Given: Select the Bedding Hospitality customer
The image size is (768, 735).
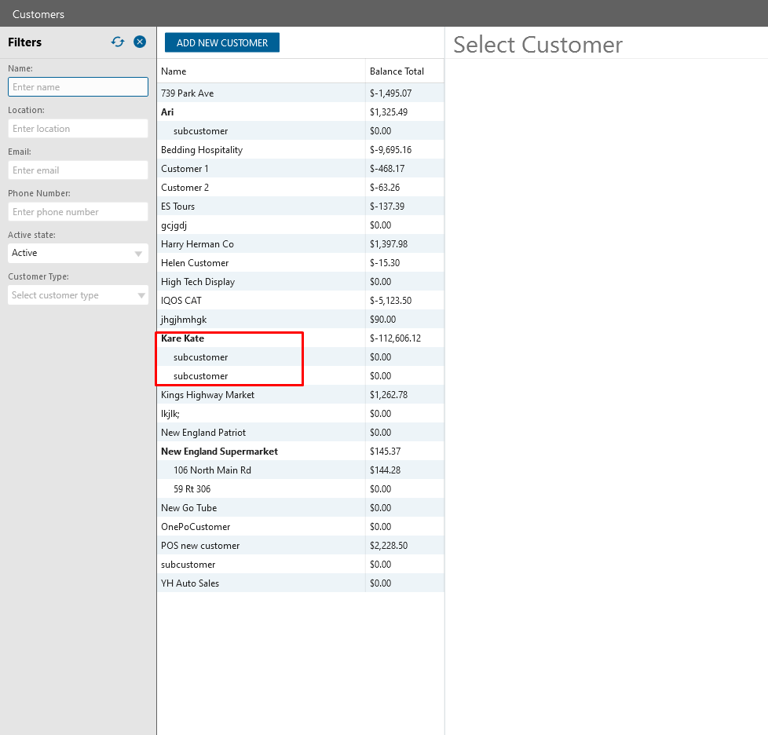Looking at the screenshot, I should tap(202, 150).
